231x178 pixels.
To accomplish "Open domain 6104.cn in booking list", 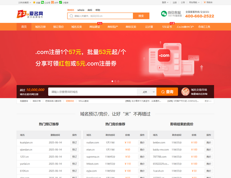I will [24, 171].
